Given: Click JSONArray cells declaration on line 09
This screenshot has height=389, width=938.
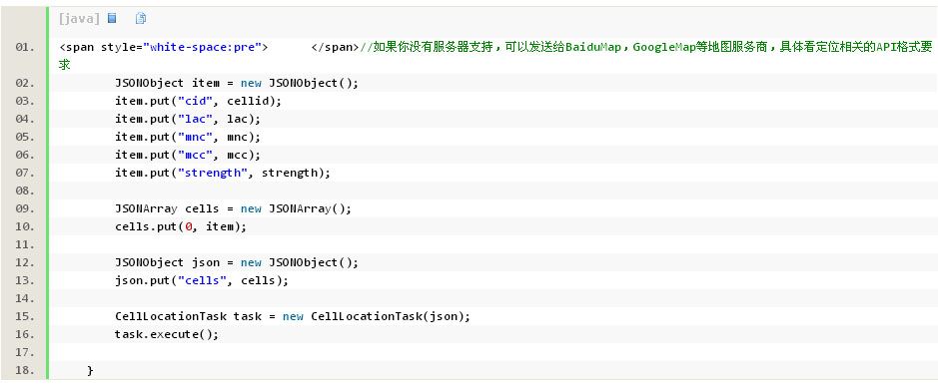Looking at the screenshot, I should coord(234,209).
